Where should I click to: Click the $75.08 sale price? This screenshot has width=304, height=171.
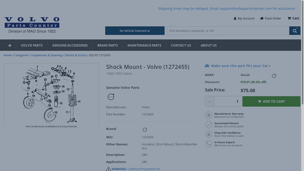point(248,90)
